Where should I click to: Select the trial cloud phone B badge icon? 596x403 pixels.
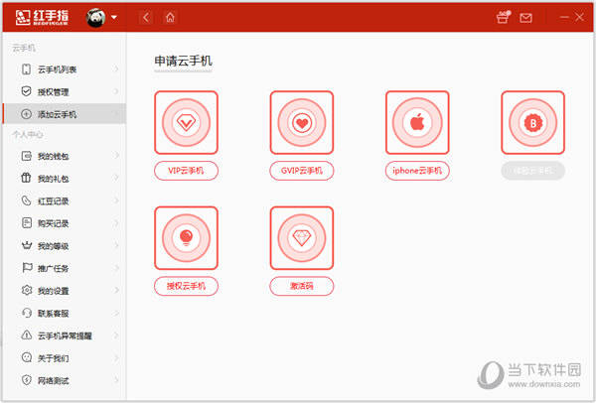(x=532, y=123)
